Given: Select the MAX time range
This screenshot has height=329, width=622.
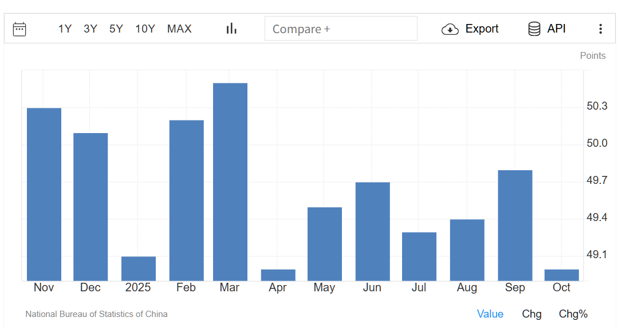Looking at the screenshot, I should point(179,29).
